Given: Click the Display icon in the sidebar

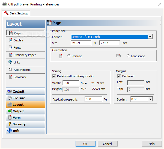Looking at the screenshot, I should click(10, 40).
